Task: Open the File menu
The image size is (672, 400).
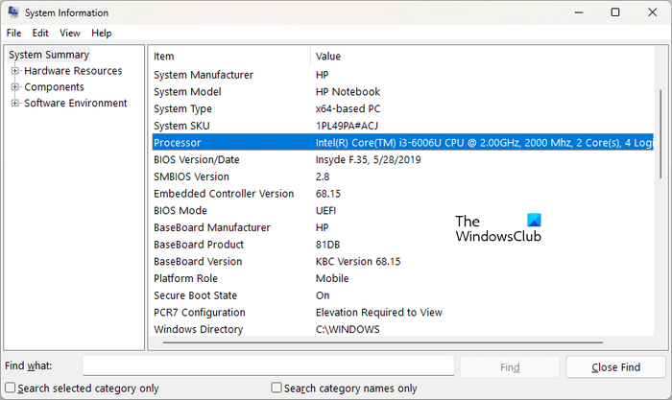Action: (13, 33)
